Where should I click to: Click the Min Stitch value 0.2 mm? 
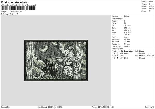(127, 42)
